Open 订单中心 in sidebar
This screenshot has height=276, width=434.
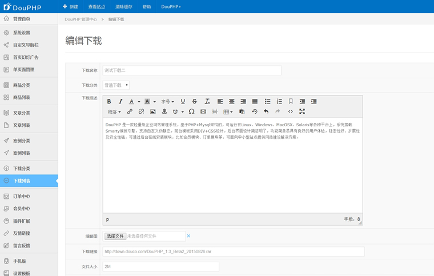coord(29,196)
